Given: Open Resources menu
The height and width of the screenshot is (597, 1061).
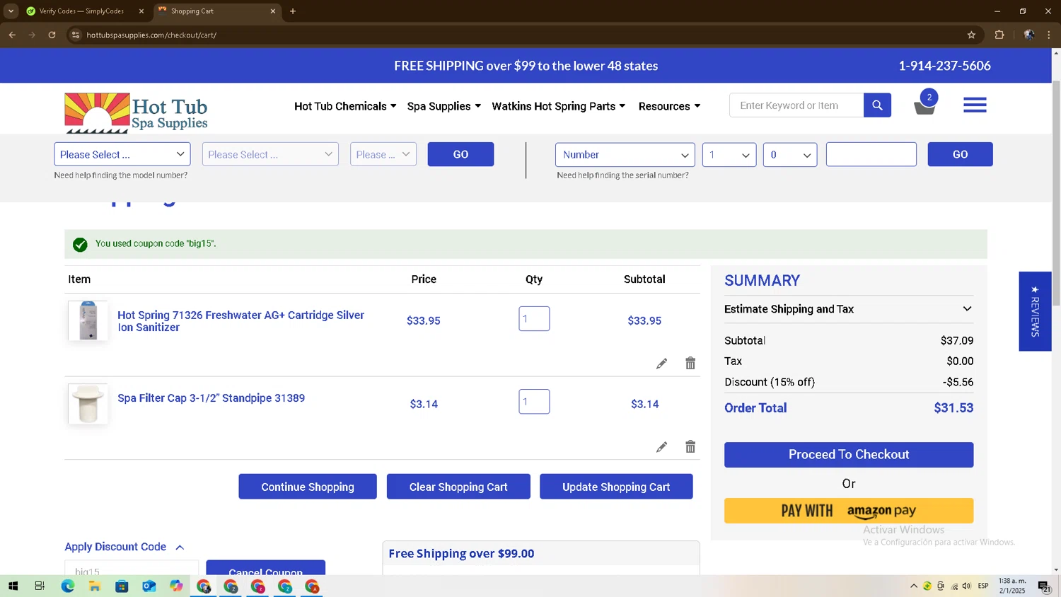Looking at the screenshot, I should pyautogui.click(x=669, y=106).
